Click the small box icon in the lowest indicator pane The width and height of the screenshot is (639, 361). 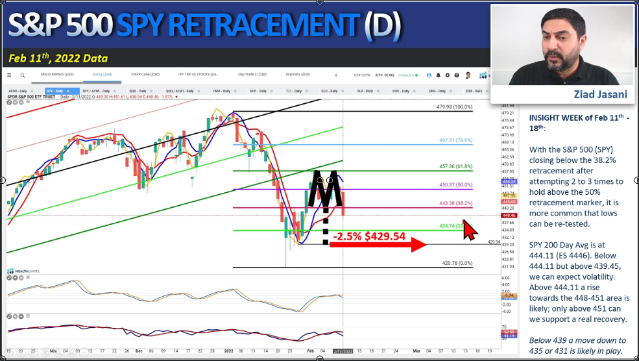point(27,316)
